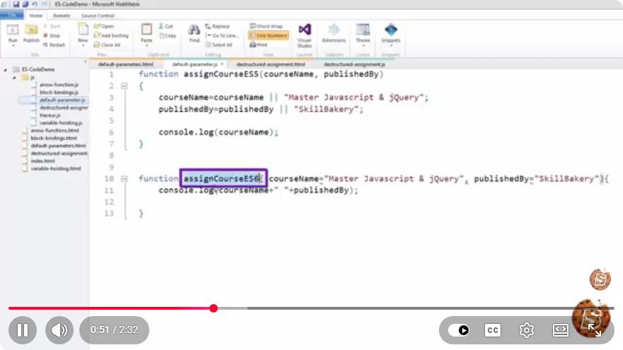
Task: Collapse the code fold at line 10
Action: coord(125,179)
